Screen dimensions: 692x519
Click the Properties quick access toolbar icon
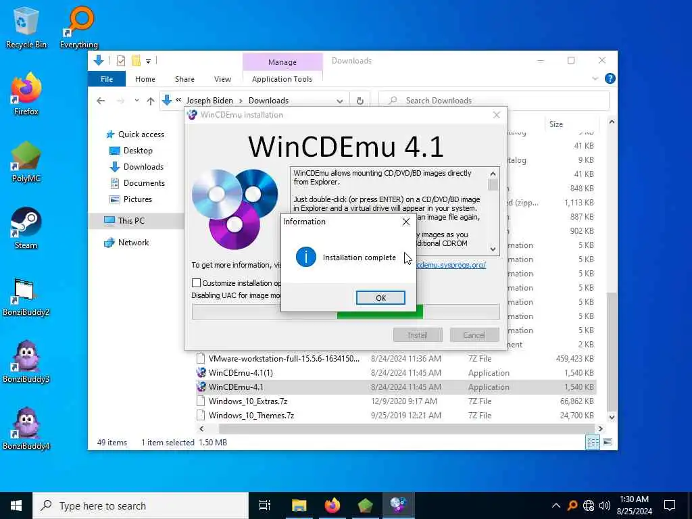pyautogui.click(x=121, y=61)
